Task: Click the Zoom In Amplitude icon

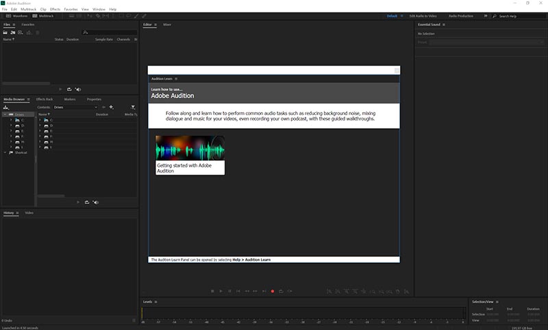Action: [329, 291]
